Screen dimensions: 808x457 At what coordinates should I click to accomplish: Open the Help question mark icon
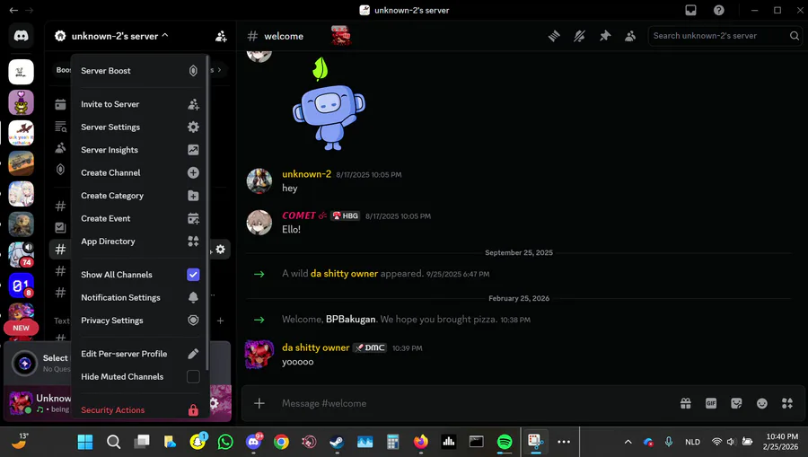pyautogui.click(x=719, y=10)
